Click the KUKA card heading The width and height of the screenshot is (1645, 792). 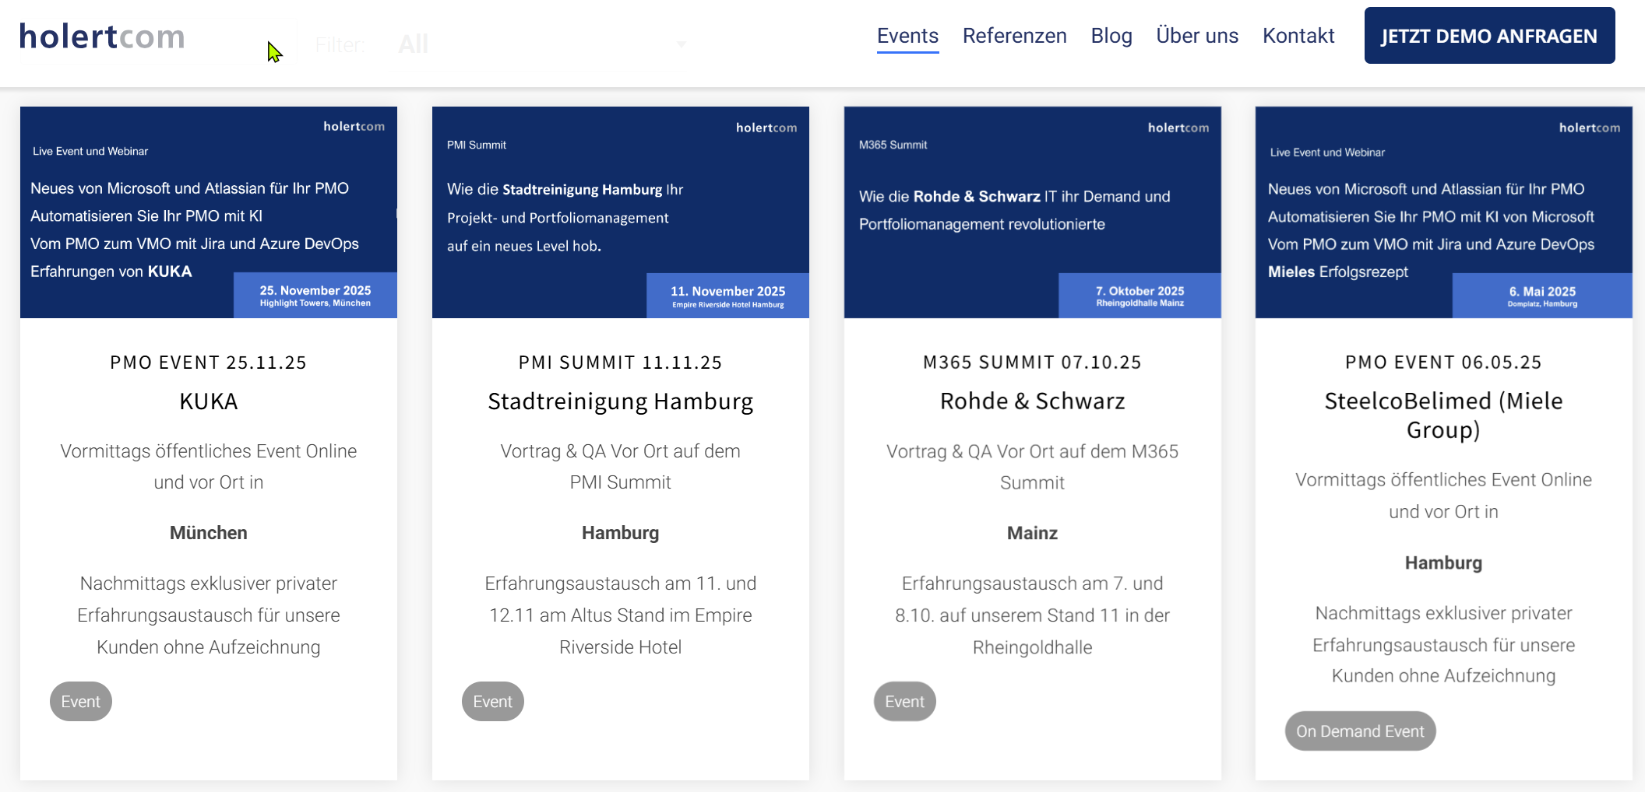click(209, 401)
